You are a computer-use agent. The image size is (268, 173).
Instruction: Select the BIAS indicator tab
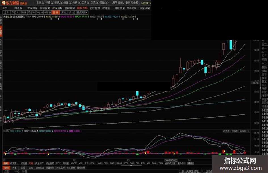(x=112, y=164)
